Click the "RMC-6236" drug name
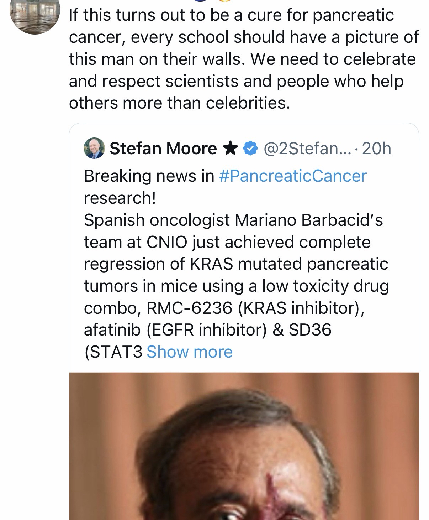This screenshot has width=429, height=520. (x=189, y=308)
